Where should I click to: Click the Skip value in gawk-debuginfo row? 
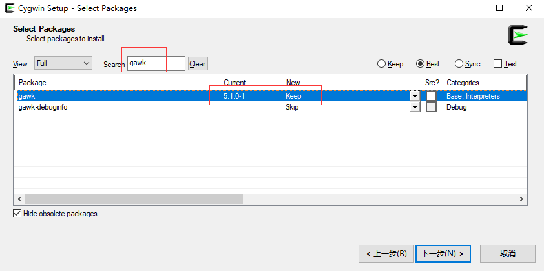pyautogui.click(x=292, y=107)
